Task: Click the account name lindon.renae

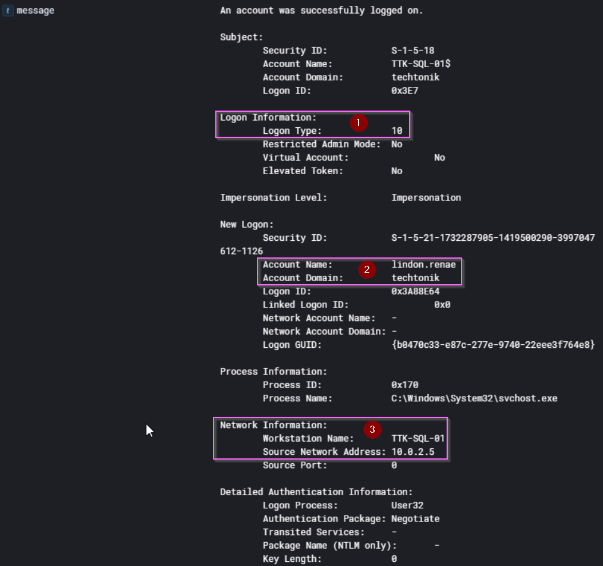Action: (423, 265)
